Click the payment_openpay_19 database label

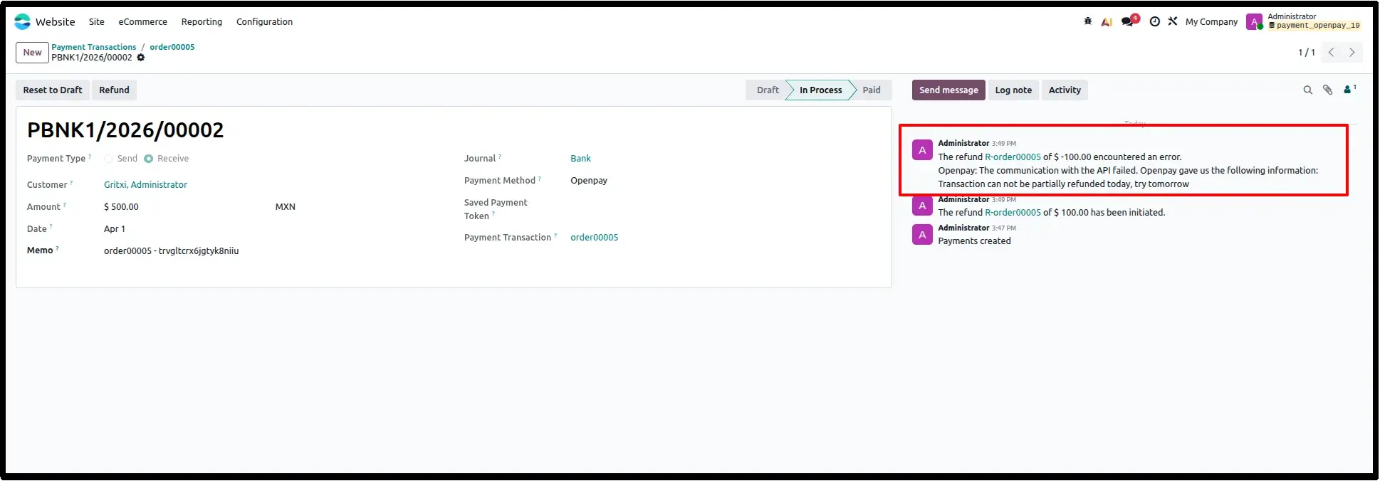[1314, 26]
